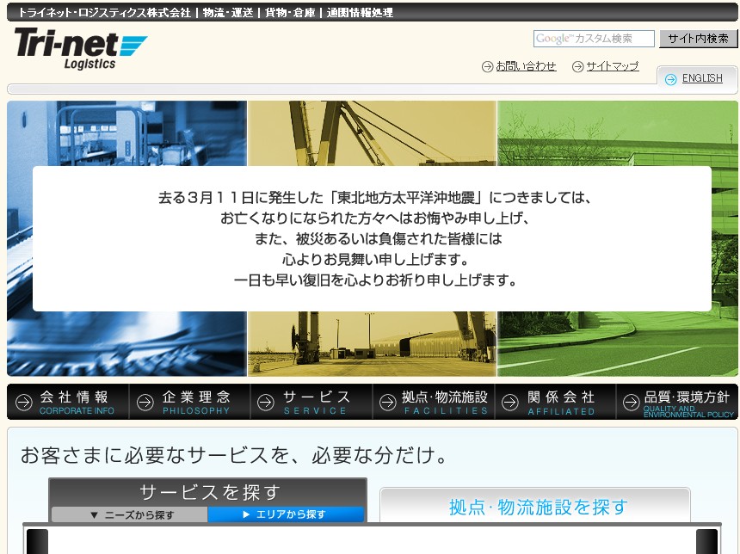Switch the site language via ENGLISH link
Viewport: 740px width, 554px height.
click(x=702, y=78)
